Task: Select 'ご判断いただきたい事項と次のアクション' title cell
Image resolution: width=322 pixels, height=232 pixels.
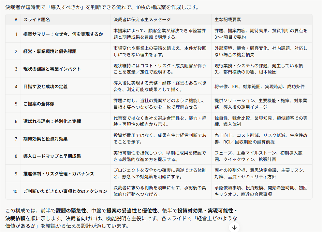Action: pos(65,191)
